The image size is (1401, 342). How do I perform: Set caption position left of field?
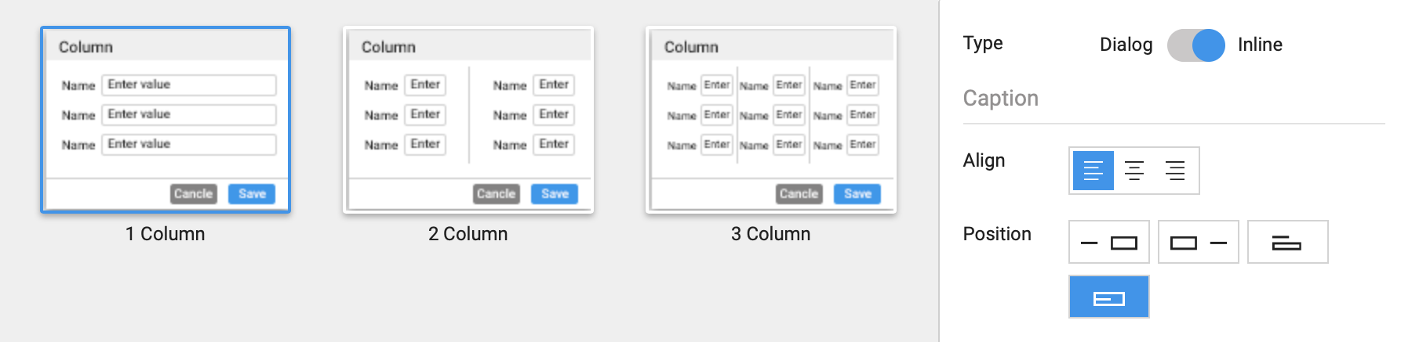click(1108, 243)
